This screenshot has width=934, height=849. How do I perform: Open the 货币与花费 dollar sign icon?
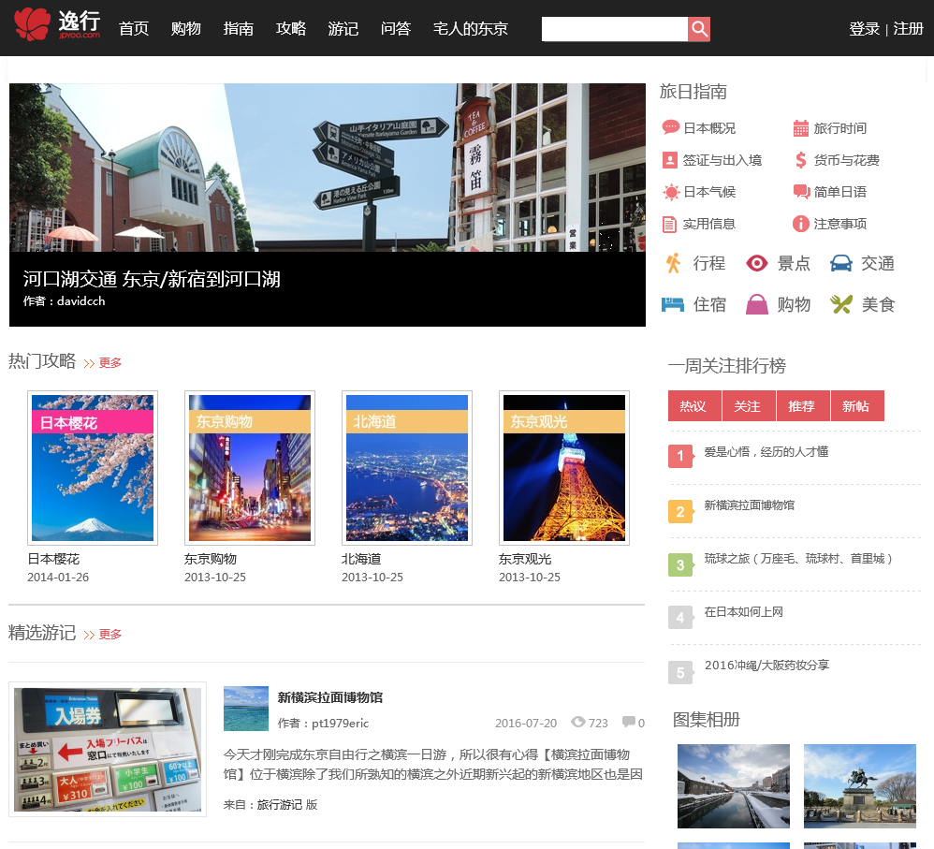(x=800, y=160)
